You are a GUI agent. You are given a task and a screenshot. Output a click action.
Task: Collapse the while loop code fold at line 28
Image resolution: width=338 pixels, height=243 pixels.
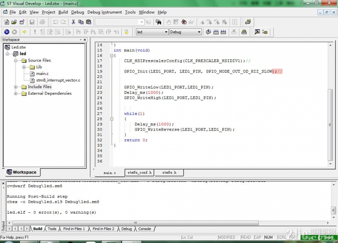(112, 119)
